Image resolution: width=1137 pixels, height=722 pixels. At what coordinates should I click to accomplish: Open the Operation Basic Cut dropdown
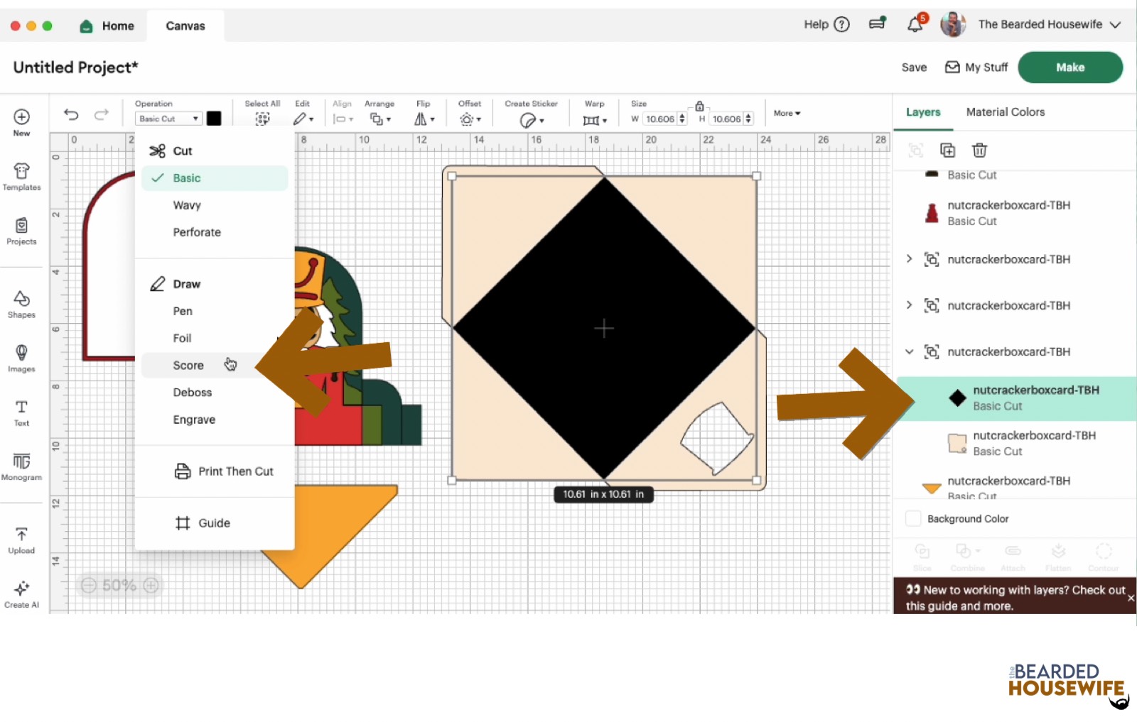click(168, 119)
